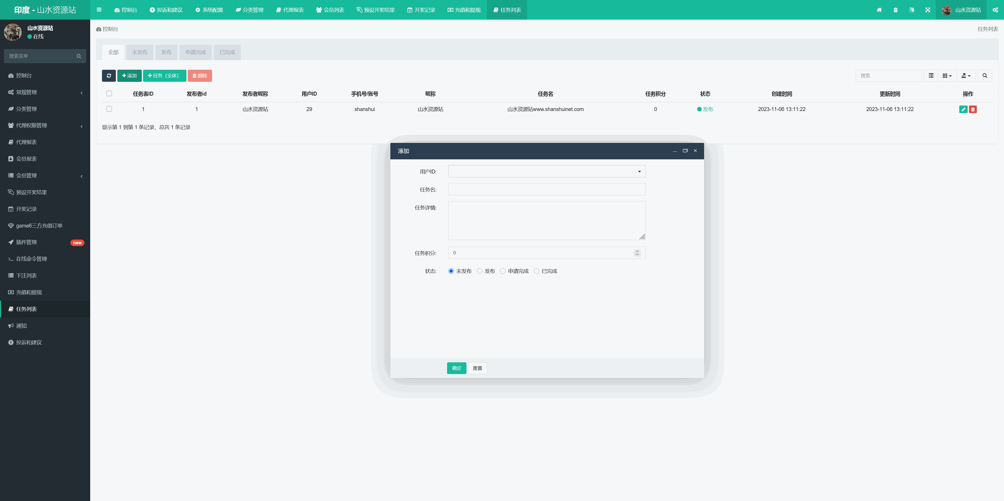Click the hamburger menu icon to collapse sidebar
The height and width of the screenshot is (501, 1004).
pos(99,10)
